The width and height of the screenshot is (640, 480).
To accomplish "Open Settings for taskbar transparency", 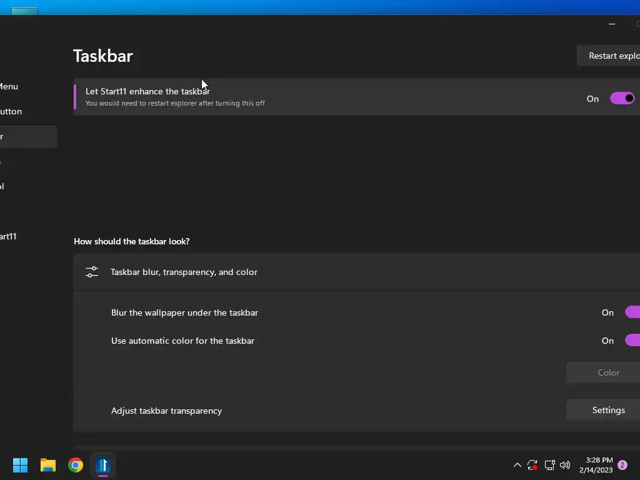I will pyautogui.click(x=604, y=410).
